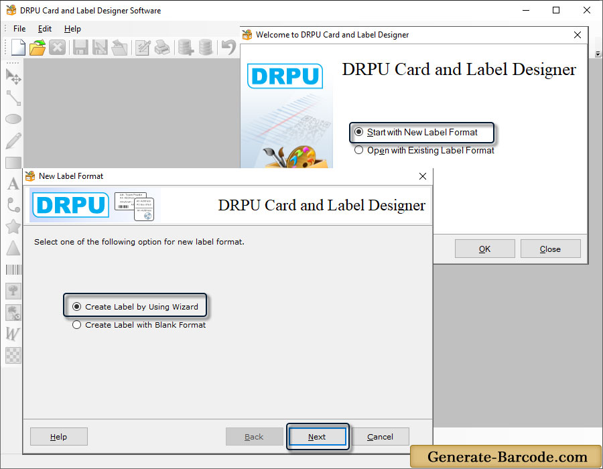Image resolution: width=603 pixels, height=469 pixels.
Task: Choose Create Label by Using Wizard
Action: pos(135,307)
